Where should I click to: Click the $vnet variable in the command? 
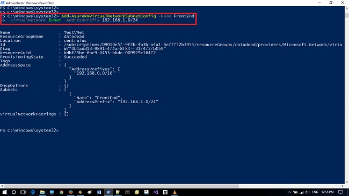click(55, 20)
